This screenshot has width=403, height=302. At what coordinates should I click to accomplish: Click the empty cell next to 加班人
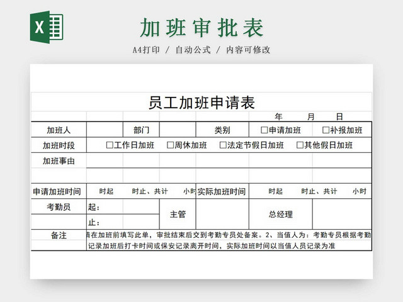pos(105,130)
